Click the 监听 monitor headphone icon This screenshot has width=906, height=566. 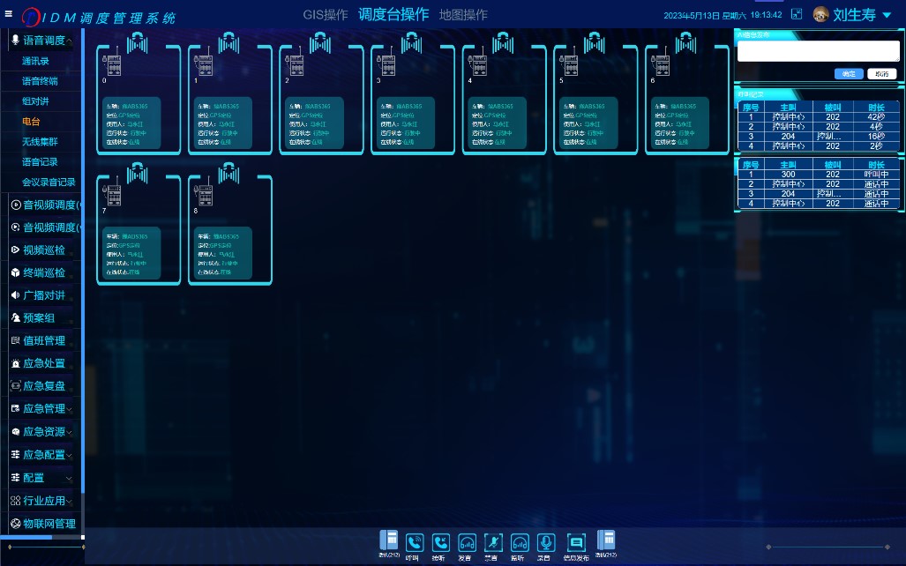point(520,543)
